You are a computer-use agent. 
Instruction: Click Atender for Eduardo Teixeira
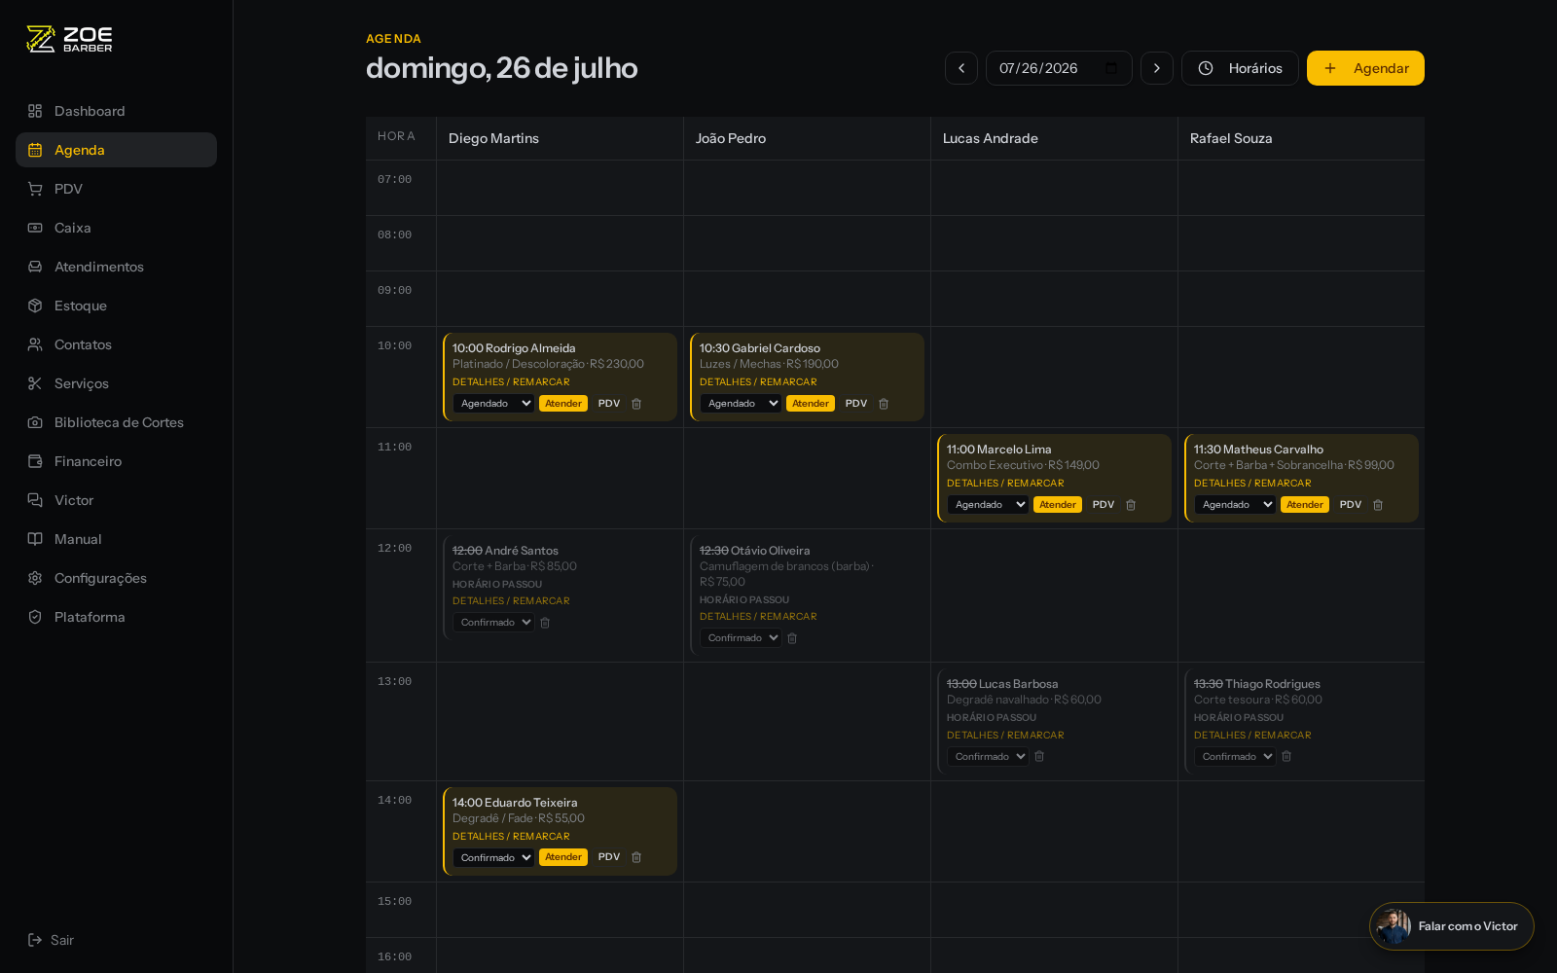click(563, 857)
